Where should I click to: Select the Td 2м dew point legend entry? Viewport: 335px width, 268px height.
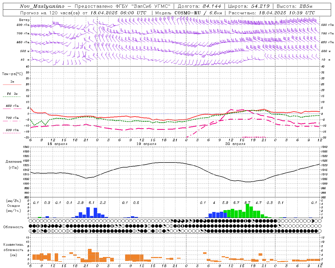tap(12, 94)
